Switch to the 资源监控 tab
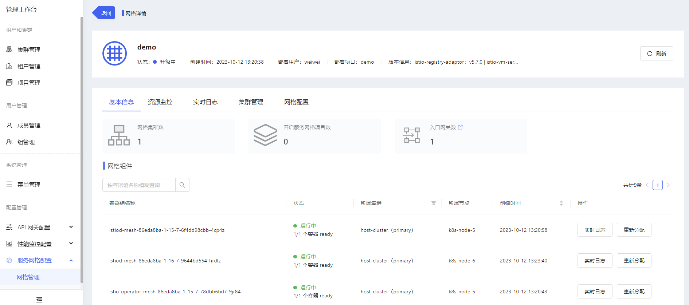689x305 pixels. click(160, 102)
